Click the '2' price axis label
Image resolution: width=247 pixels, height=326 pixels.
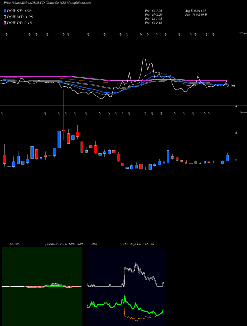click(x=236, y=160)
